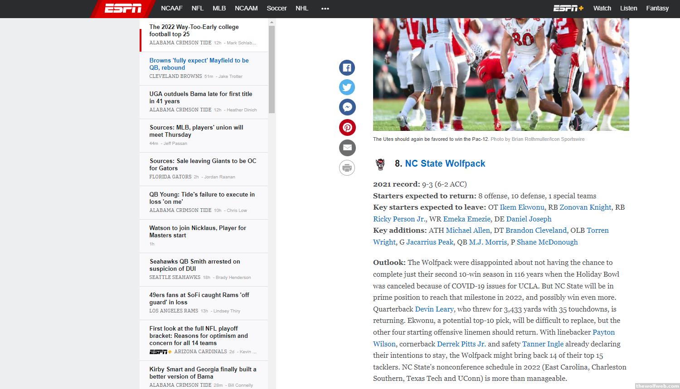Click the ESPN logo

[123, 8]
